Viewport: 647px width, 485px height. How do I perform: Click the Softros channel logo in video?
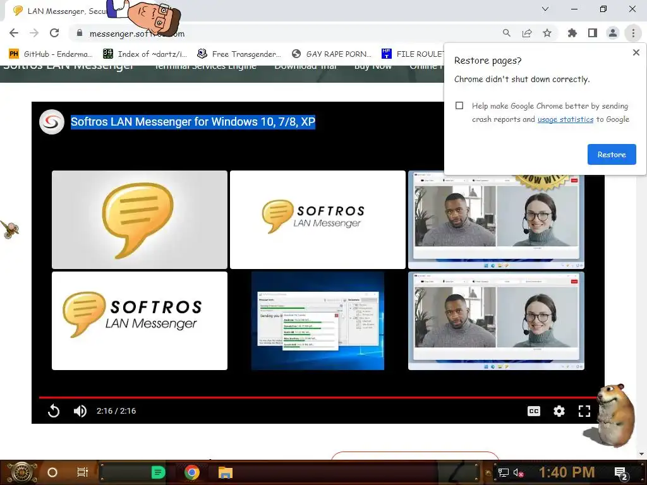pyautogui.click(x=52, y=122)
